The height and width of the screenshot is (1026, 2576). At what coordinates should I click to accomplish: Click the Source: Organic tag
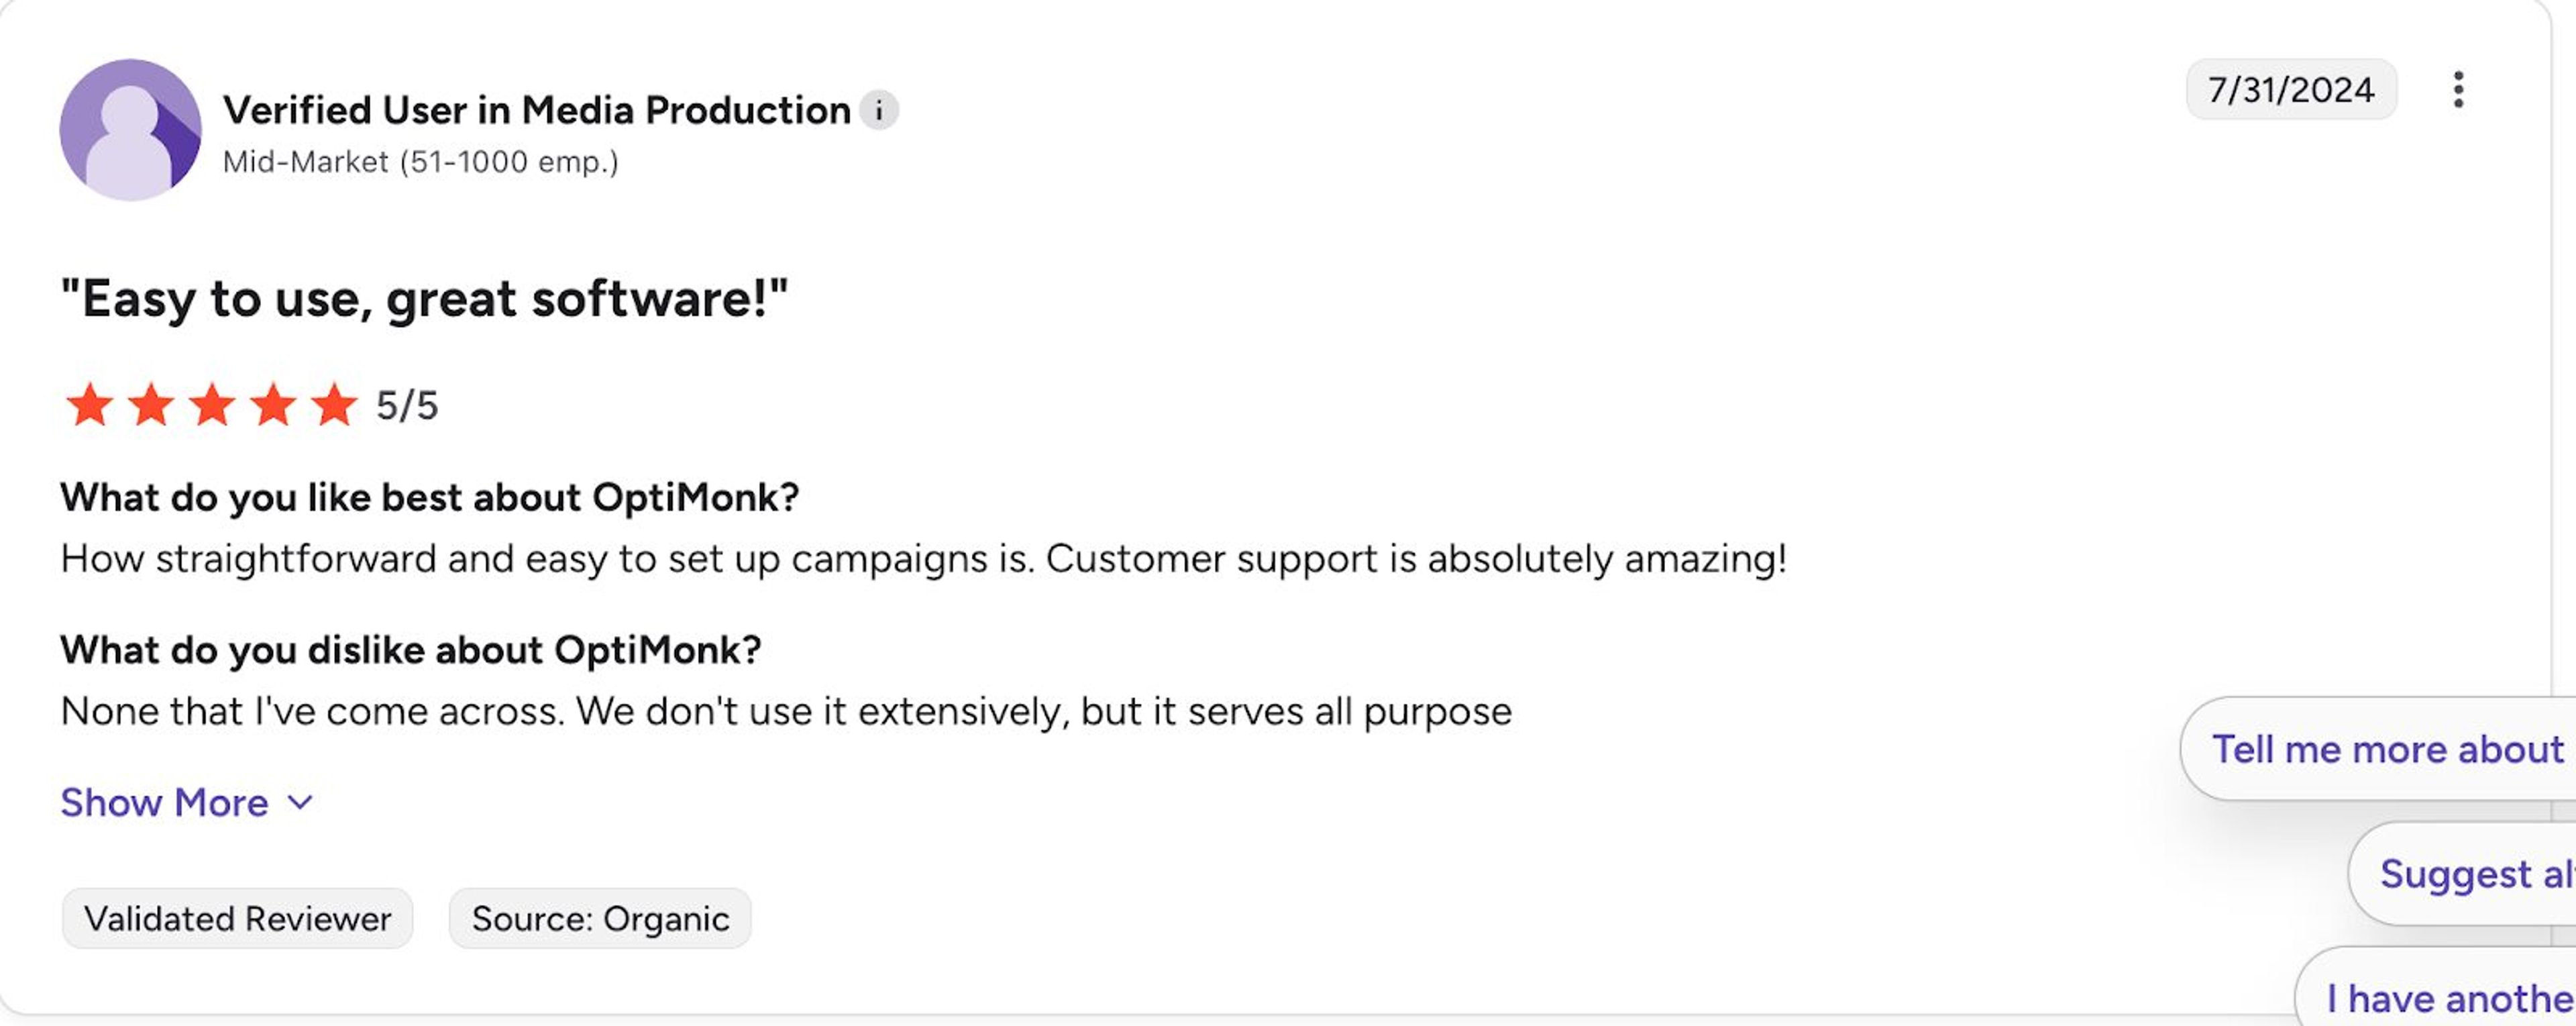click(600, 919)
